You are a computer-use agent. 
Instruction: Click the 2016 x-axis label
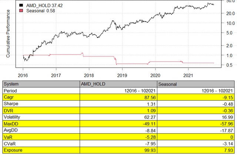[23, 75]
